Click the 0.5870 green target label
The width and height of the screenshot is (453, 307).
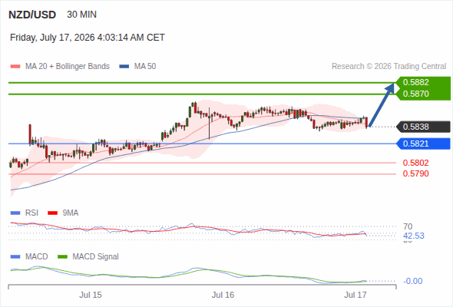pos(422,94)
